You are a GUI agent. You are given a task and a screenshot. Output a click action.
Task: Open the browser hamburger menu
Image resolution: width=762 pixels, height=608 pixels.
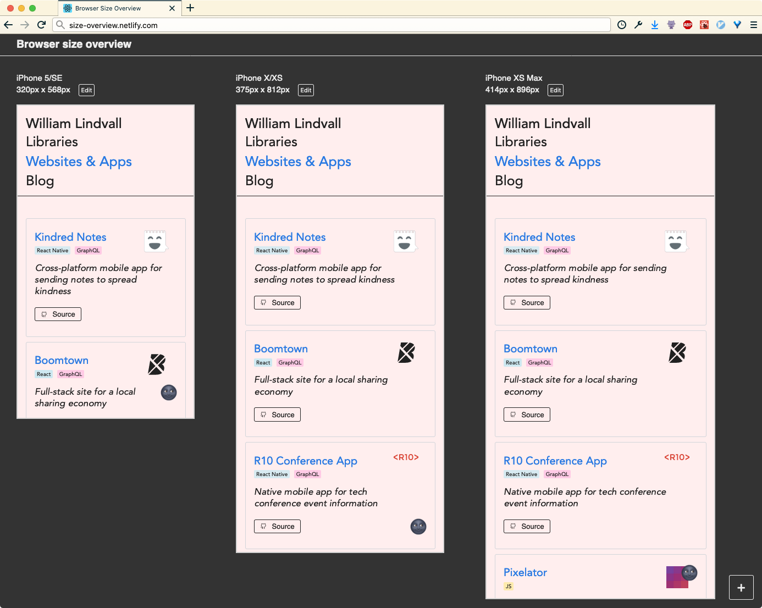point(753,25)
